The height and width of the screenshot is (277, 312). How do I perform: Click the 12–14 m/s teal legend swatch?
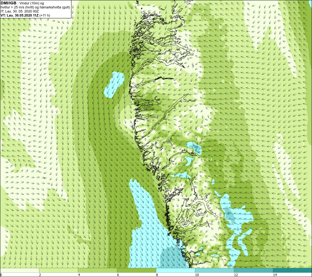tap(253, 270)
